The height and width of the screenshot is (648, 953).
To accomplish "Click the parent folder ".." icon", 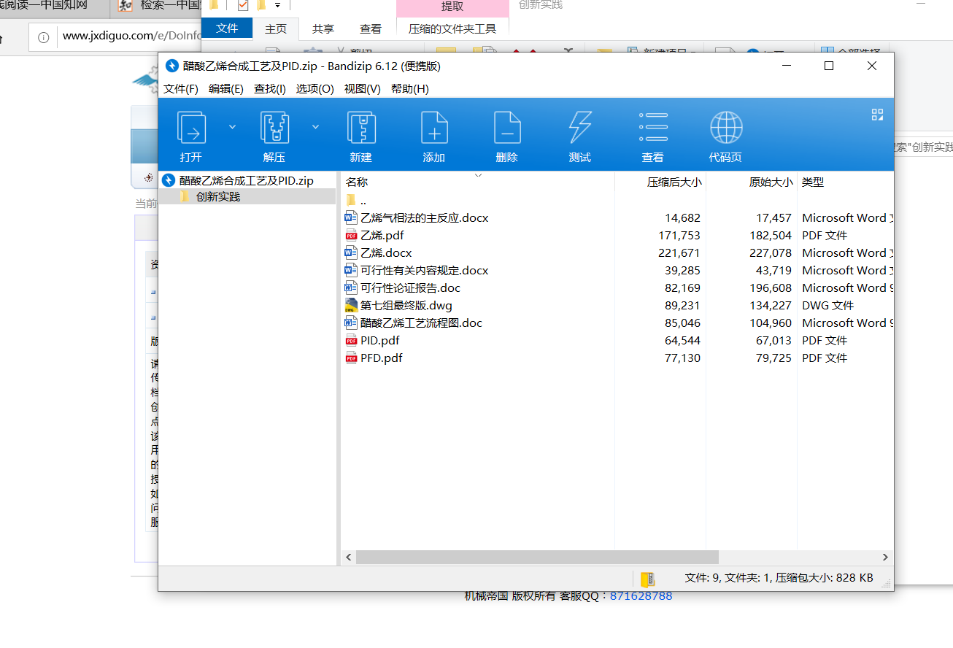I will tap(351, 200).
